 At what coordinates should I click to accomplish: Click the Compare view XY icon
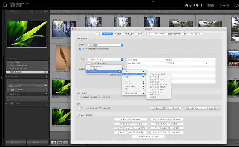pyautogui.click(x=66, y=143)
